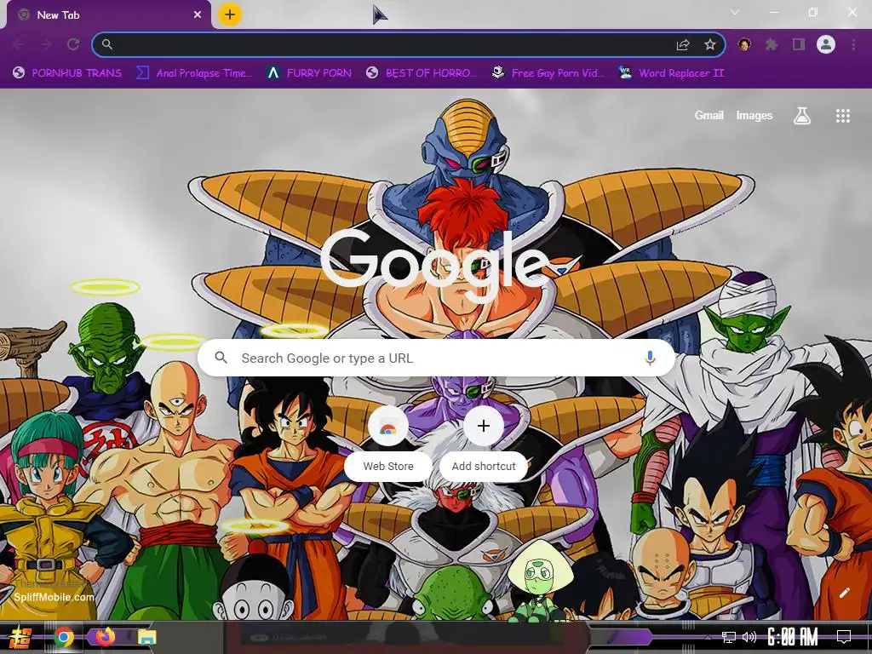Screen dimensions: 872x654
Task: Open the tab search chevron dropdown
Action: tap(735, 12)
